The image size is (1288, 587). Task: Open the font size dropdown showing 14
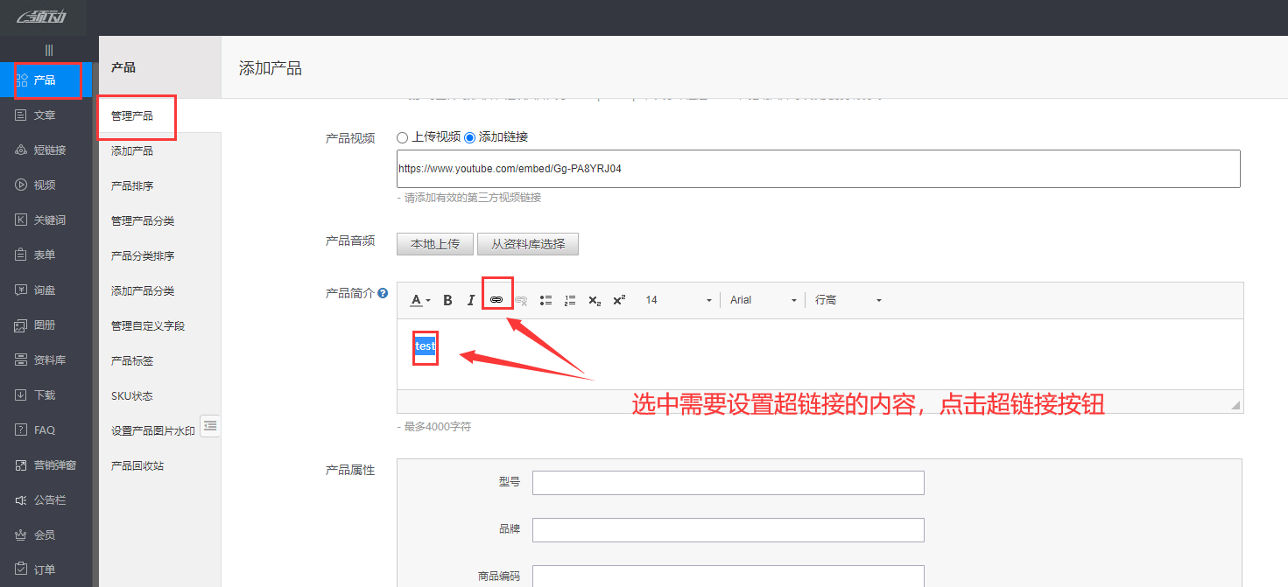(x=679, y=299)
